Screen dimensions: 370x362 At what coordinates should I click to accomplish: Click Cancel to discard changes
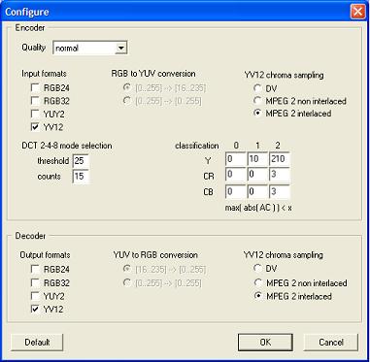click(331, 343)
